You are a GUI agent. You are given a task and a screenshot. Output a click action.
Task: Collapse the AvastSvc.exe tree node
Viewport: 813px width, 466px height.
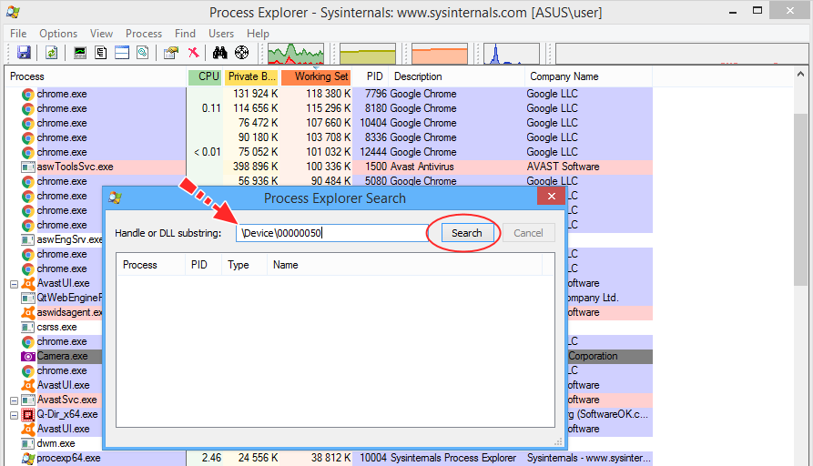click(x=14, y=400)
